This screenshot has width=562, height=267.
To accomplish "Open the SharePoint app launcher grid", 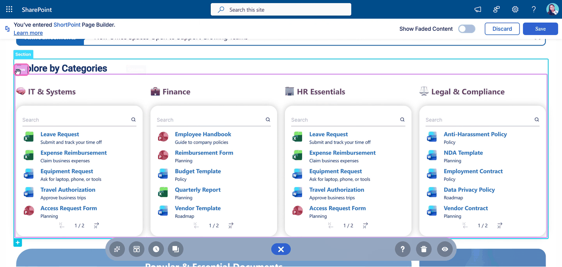I will (9, 9).
